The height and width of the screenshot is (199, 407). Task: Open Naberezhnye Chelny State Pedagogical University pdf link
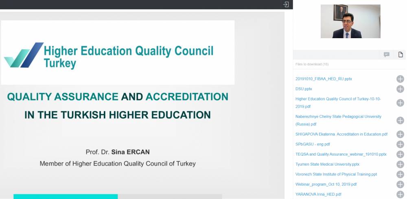339,120
